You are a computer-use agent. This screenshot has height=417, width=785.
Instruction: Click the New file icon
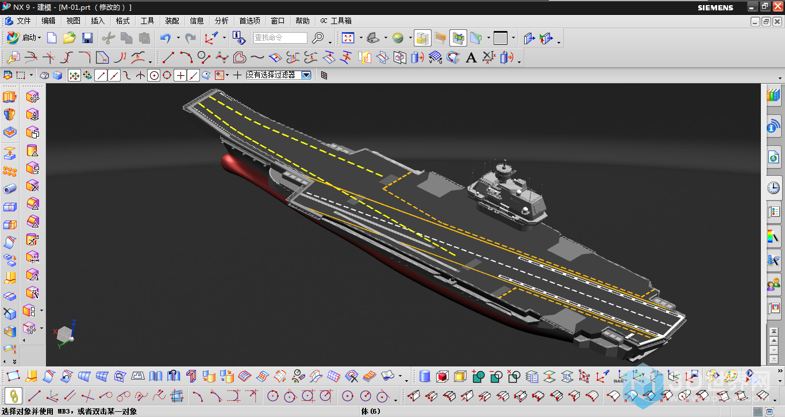(x=52, y=38)
